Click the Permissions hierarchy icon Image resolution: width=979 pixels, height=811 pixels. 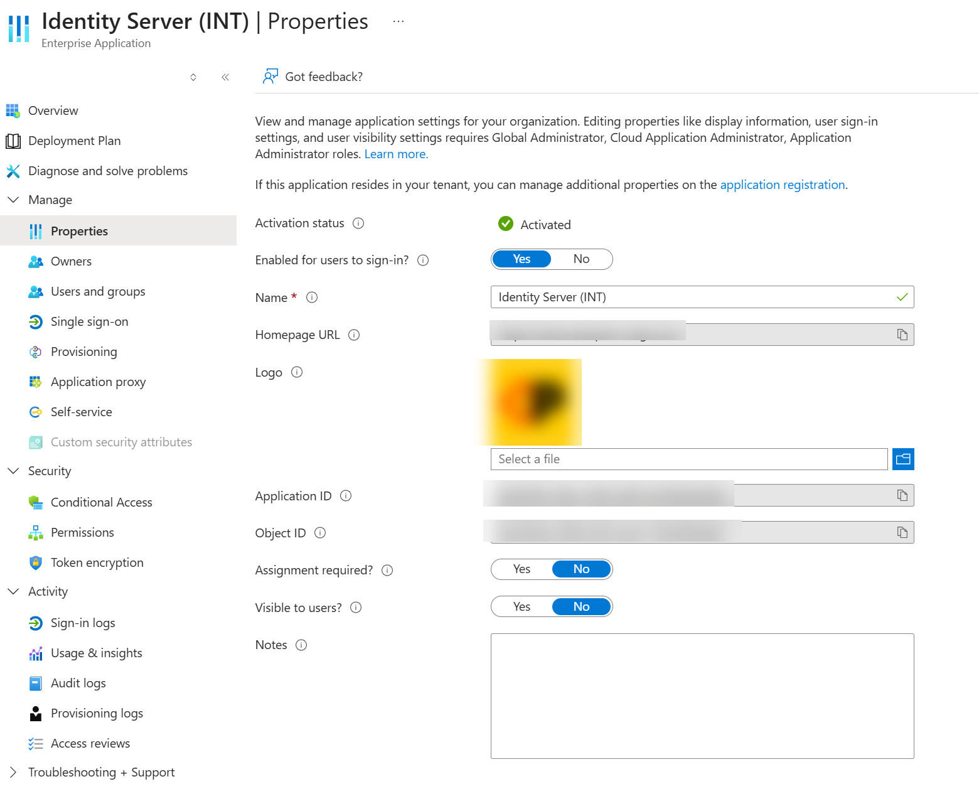click(x=36, y=533)
